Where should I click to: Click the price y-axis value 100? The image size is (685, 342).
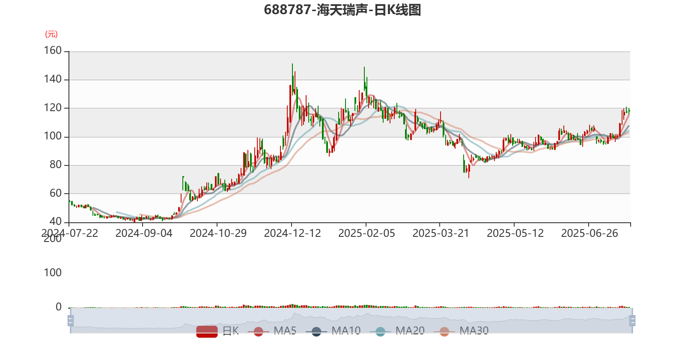click(53, 136)
